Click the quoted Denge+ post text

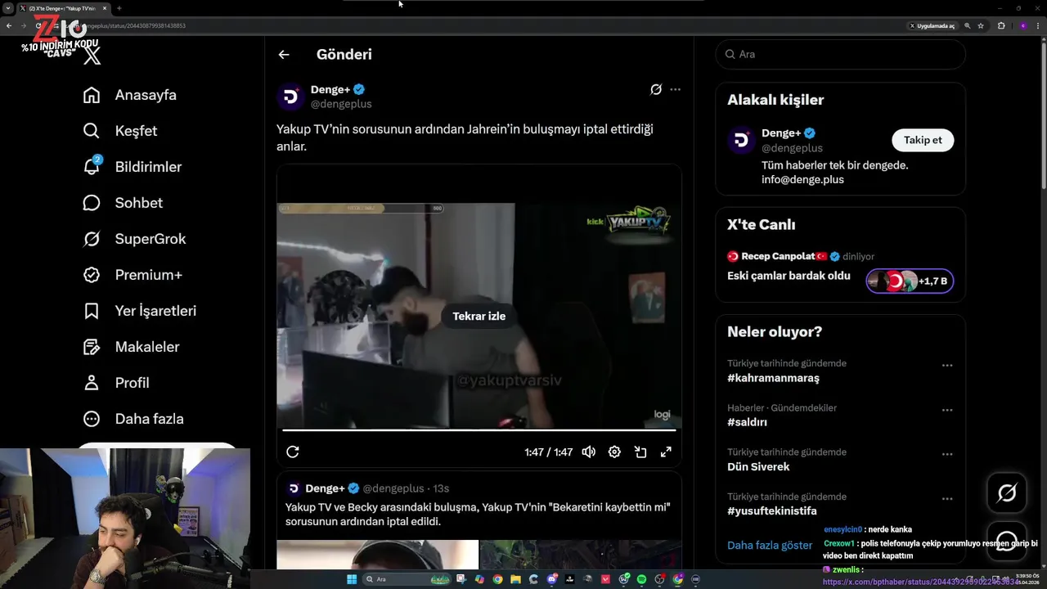pos(478,515)
